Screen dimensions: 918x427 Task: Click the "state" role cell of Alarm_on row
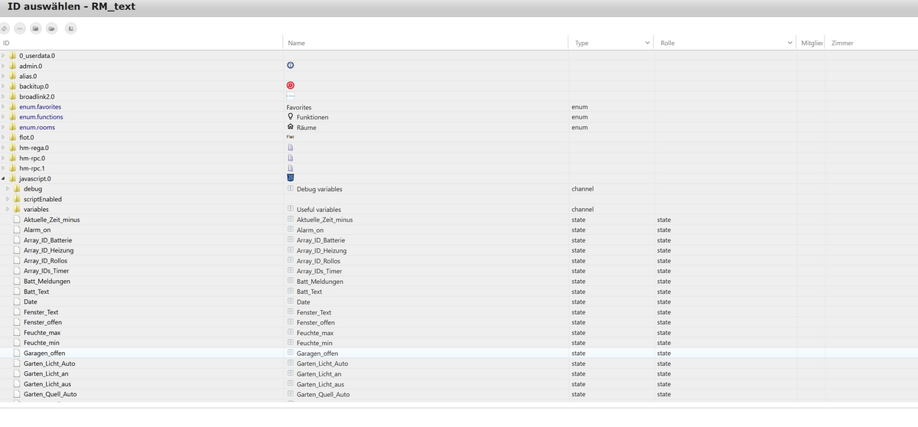[664, 230]
